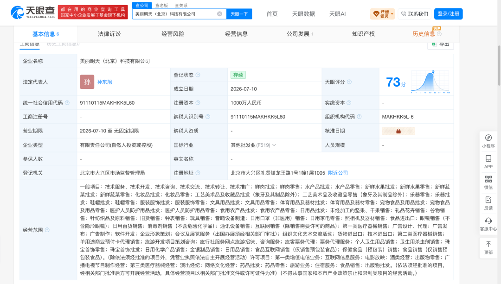Switch to the 经营信息 tab
Screen dimensions: 501x284
pyautogui.click(x=237, y=34)
